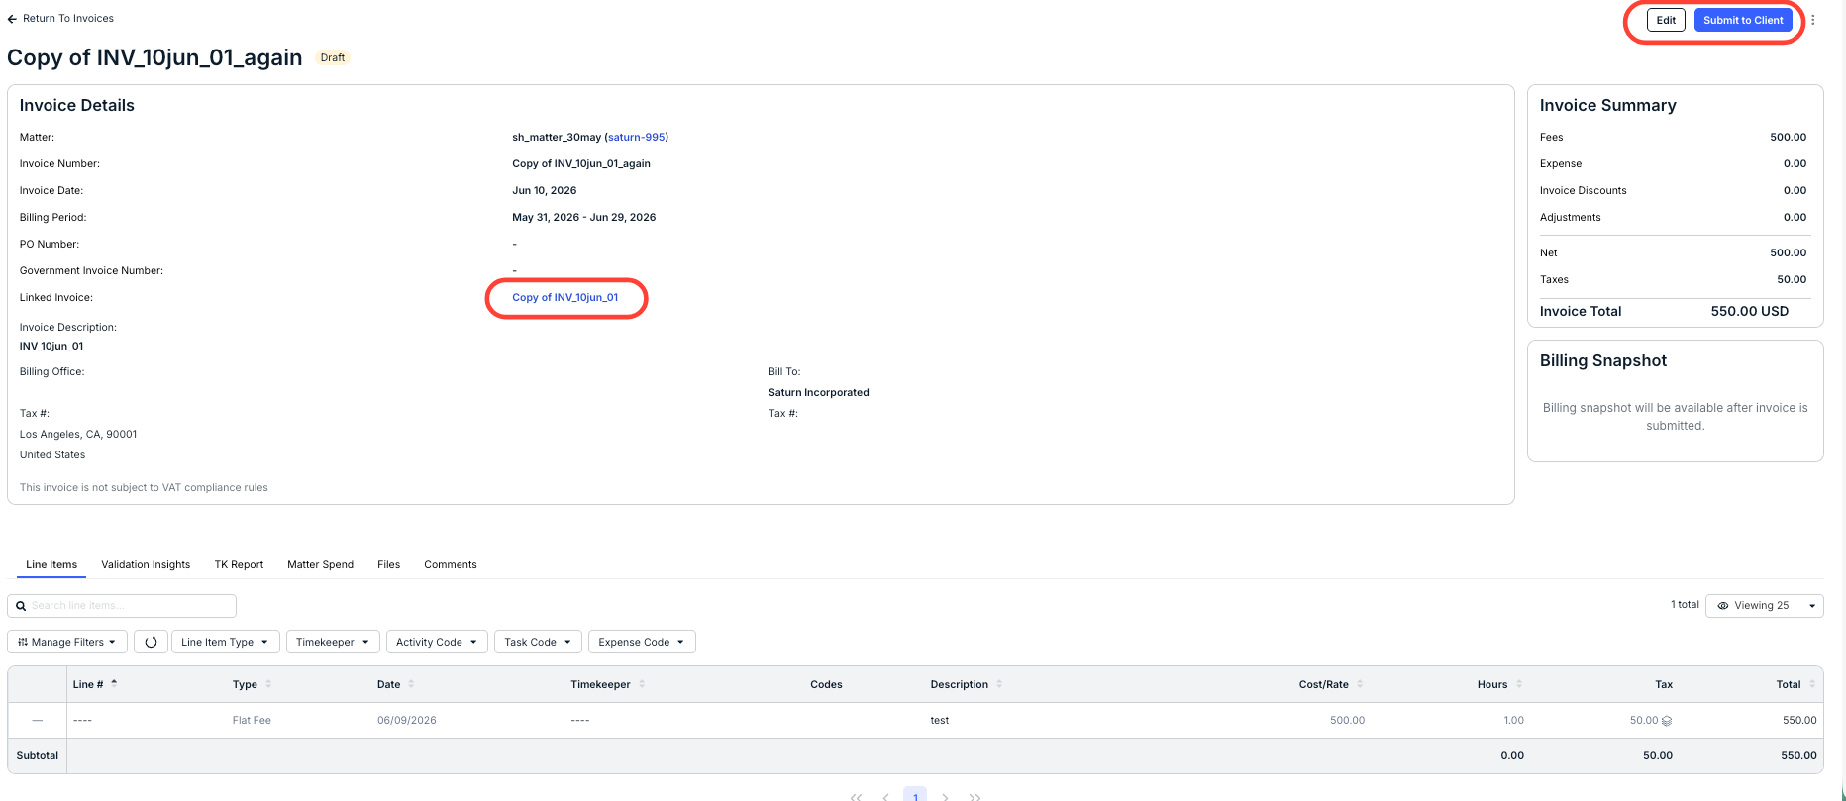The width and height of the screenshot is (1846, 801).
Task: Click the 06/09/2026 date cell
Action: [407, 721]
